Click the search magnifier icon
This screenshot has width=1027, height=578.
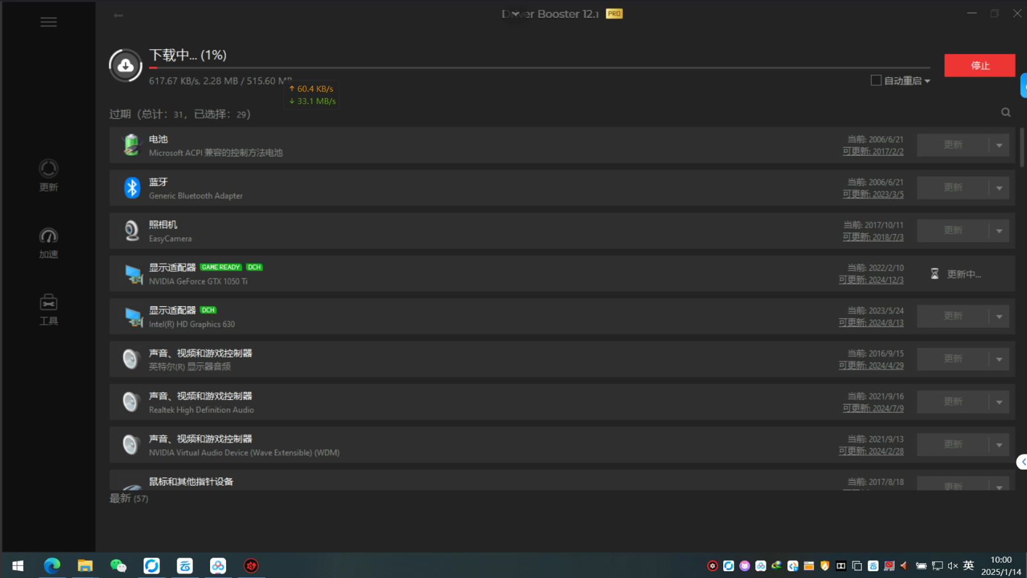click(x=1005, y=112)
